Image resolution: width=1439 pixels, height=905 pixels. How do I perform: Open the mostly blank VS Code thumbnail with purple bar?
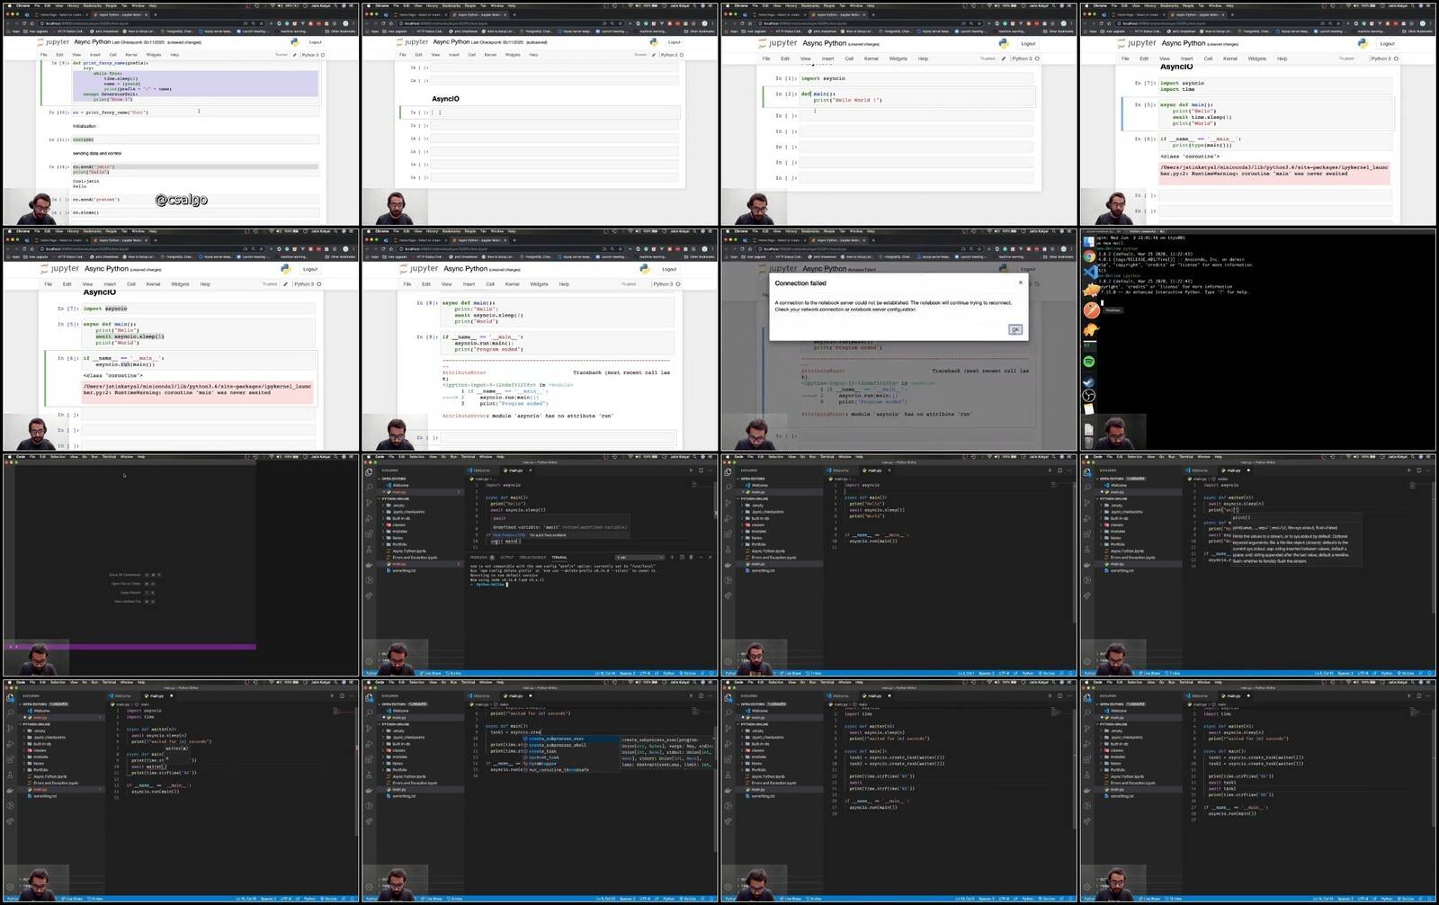point(180,566)
